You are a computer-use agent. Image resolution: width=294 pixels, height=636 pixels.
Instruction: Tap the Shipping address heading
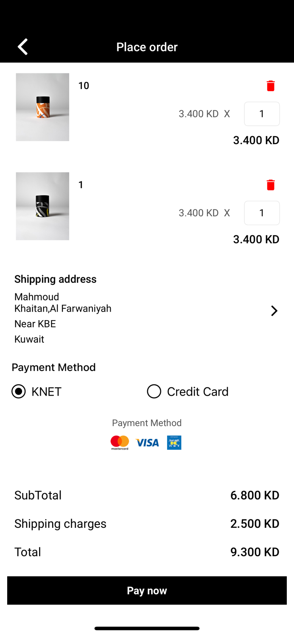(x=56, y=279)
